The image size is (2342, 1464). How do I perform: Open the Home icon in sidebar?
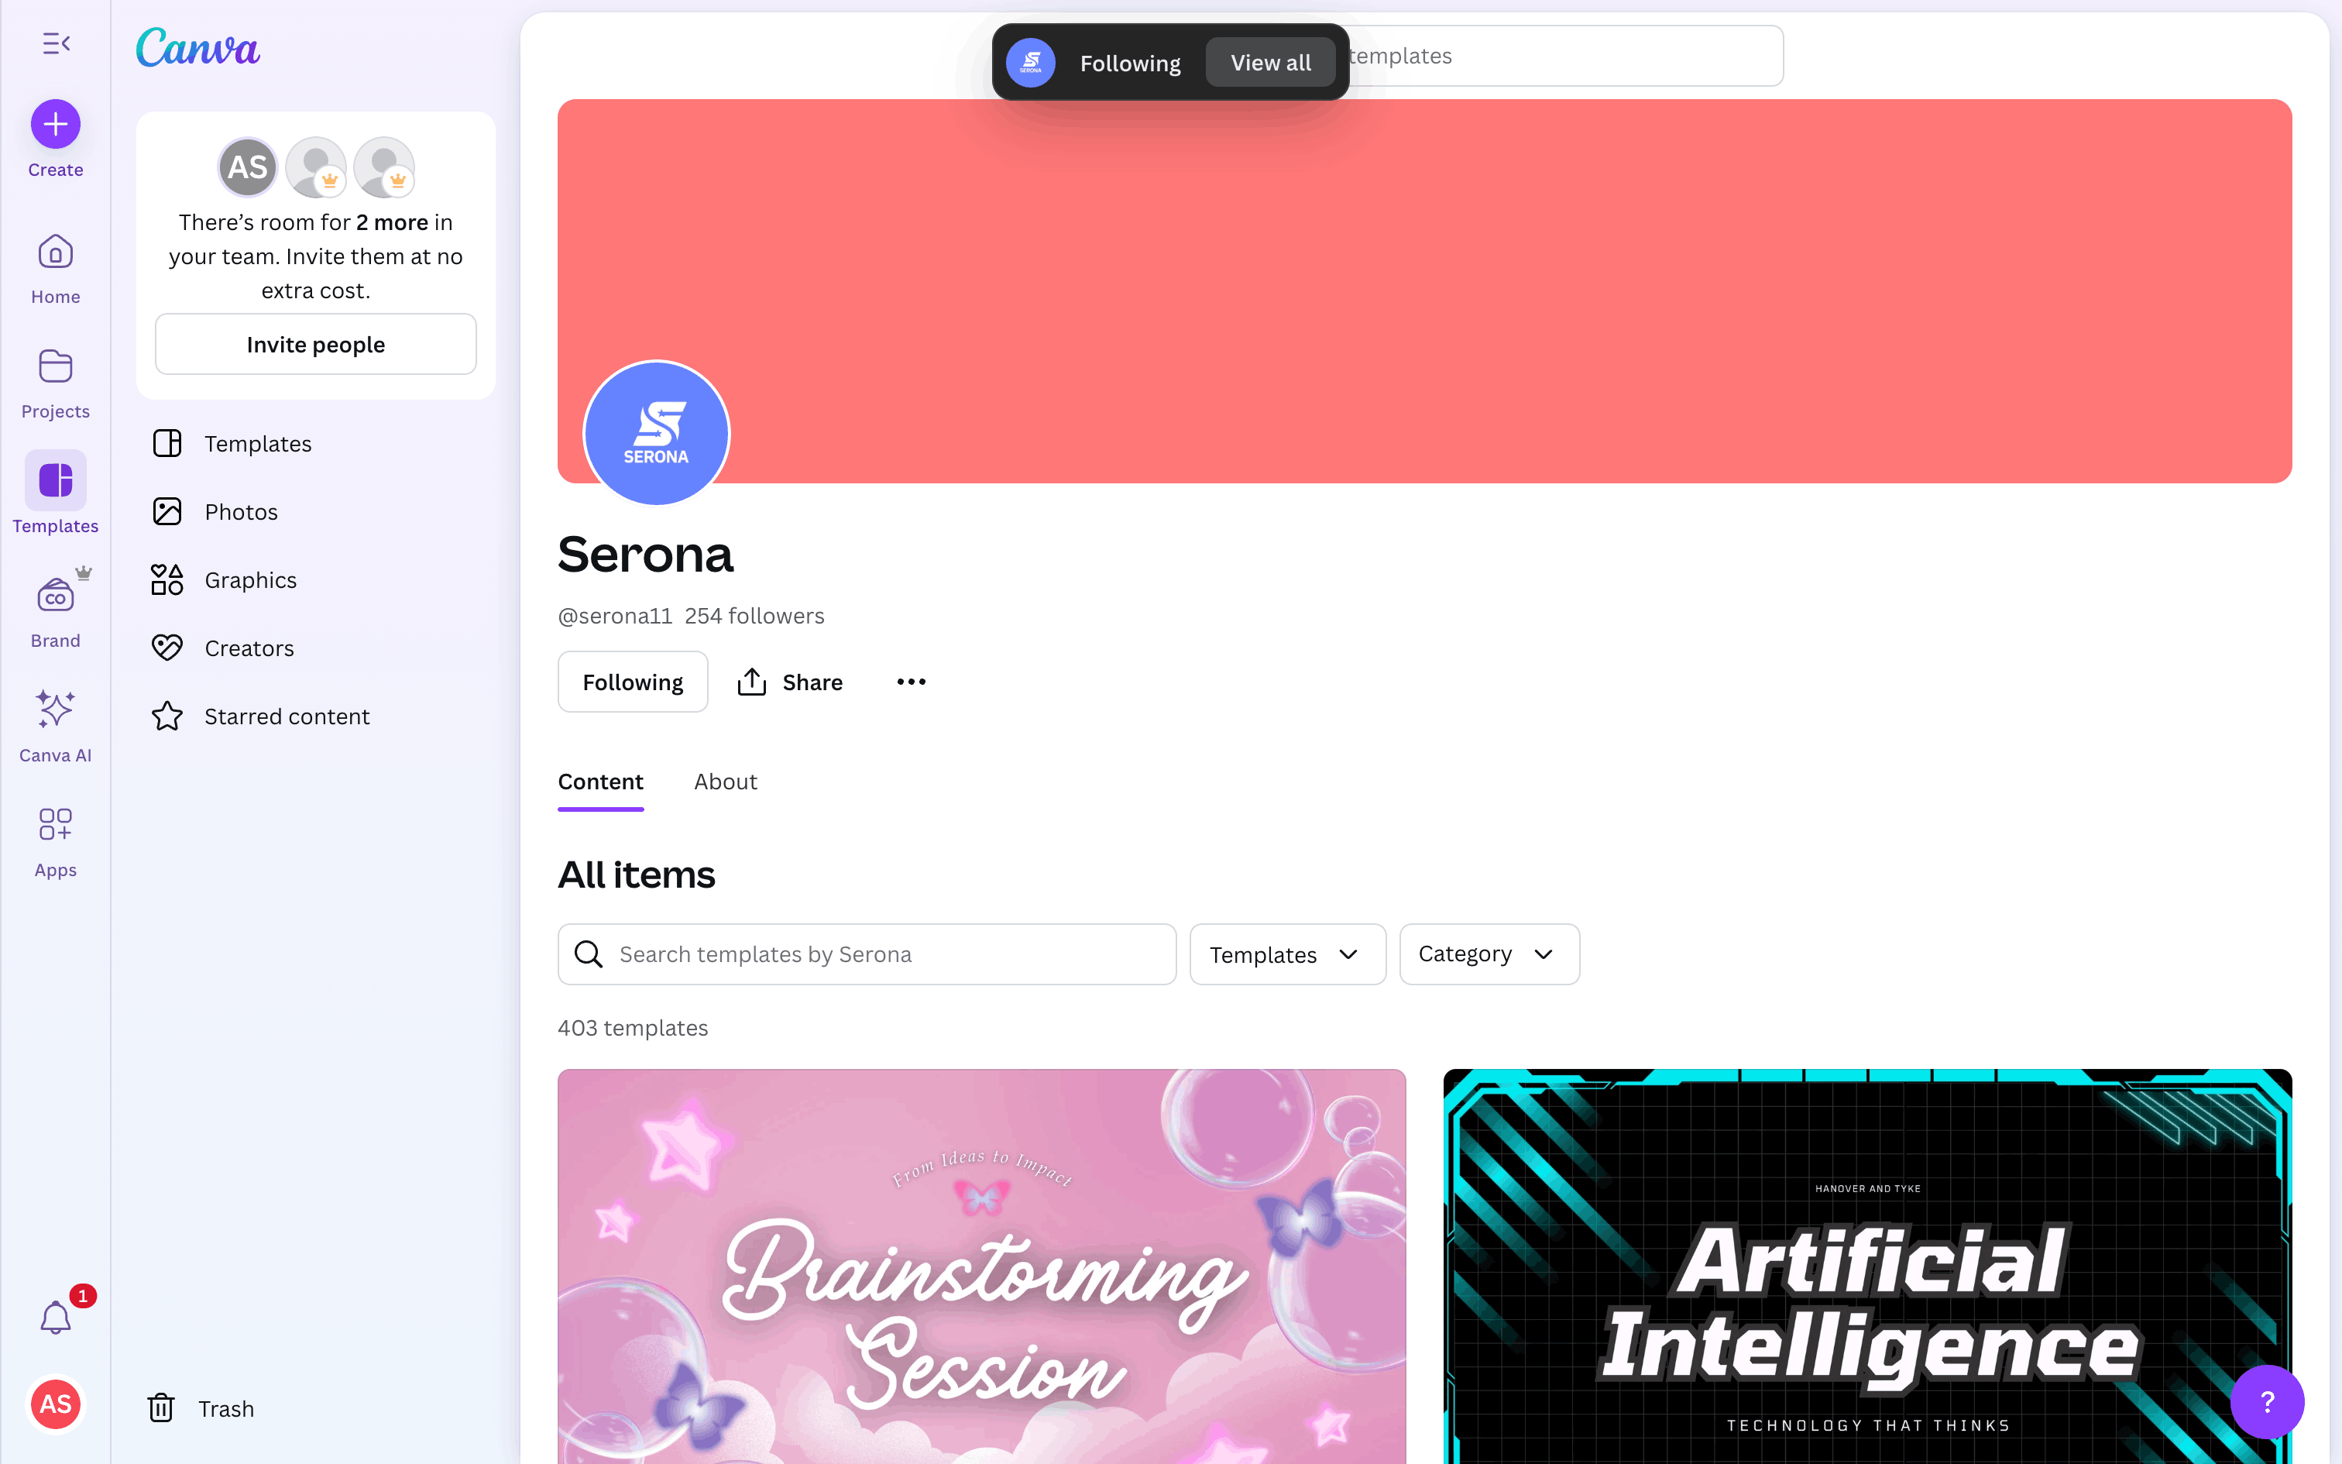pyautogui.click(x=55, y=253)
